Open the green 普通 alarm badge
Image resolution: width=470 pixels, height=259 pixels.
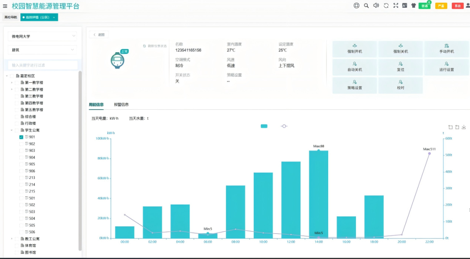(x=424, y=6)
